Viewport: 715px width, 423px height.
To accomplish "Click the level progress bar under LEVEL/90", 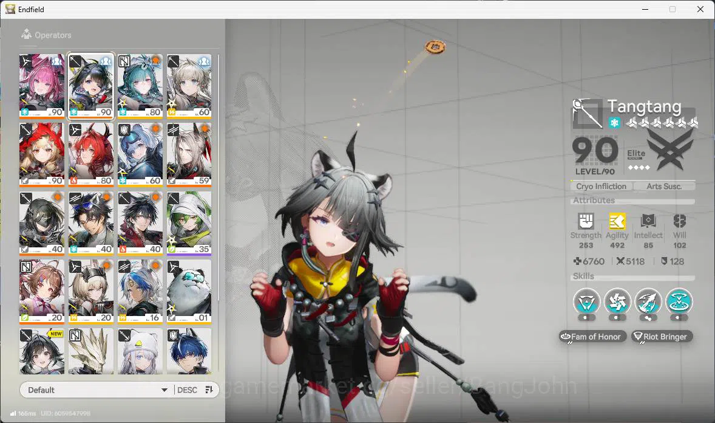I will pyautogui.click(x=633, y=181).
